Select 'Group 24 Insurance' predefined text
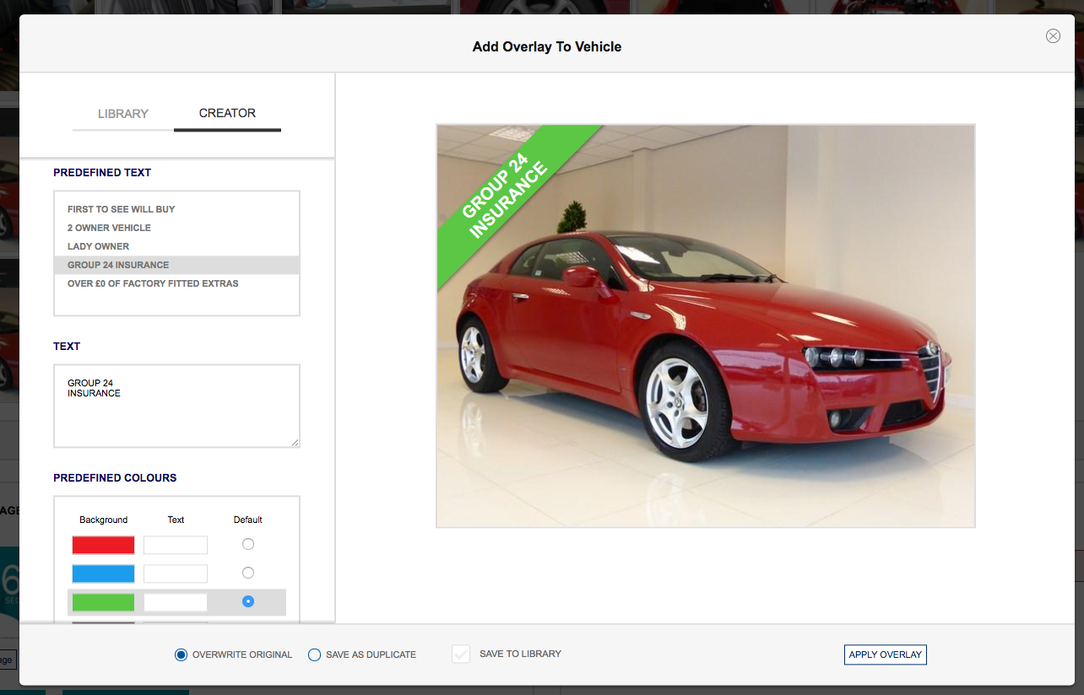This screenshot has height=695, width=1084. coord(118,265)
